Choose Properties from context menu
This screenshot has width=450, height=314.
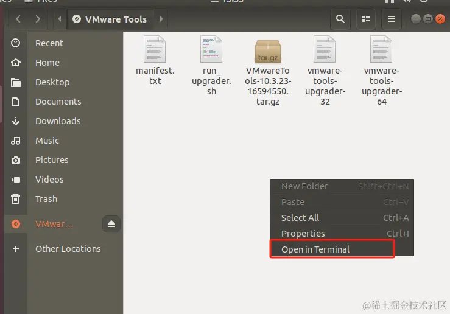(342, 234)
